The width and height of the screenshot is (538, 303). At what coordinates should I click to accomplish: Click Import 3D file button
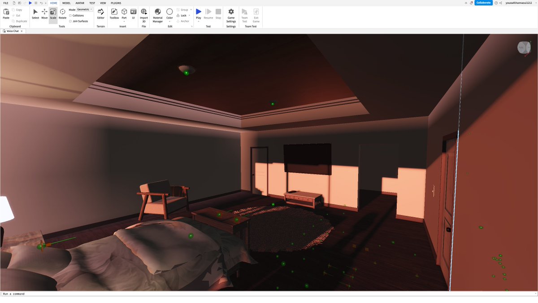coord(144,15)
